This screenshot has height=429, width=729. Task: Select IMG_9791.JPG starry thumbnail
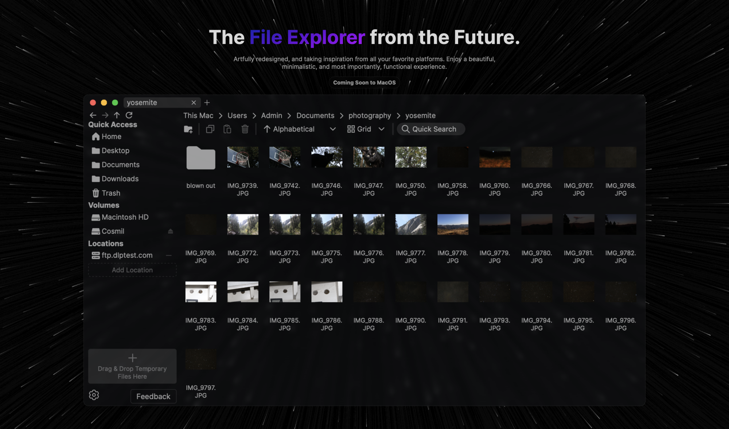tap(453, 292)
